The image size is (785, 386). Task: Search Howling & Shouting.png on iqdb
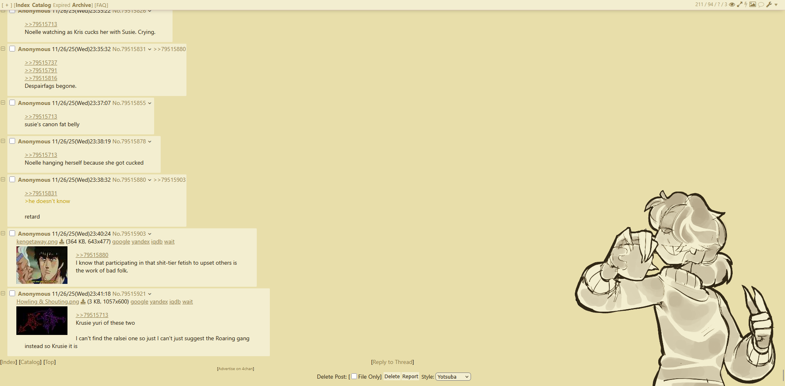tap(175, 302)
